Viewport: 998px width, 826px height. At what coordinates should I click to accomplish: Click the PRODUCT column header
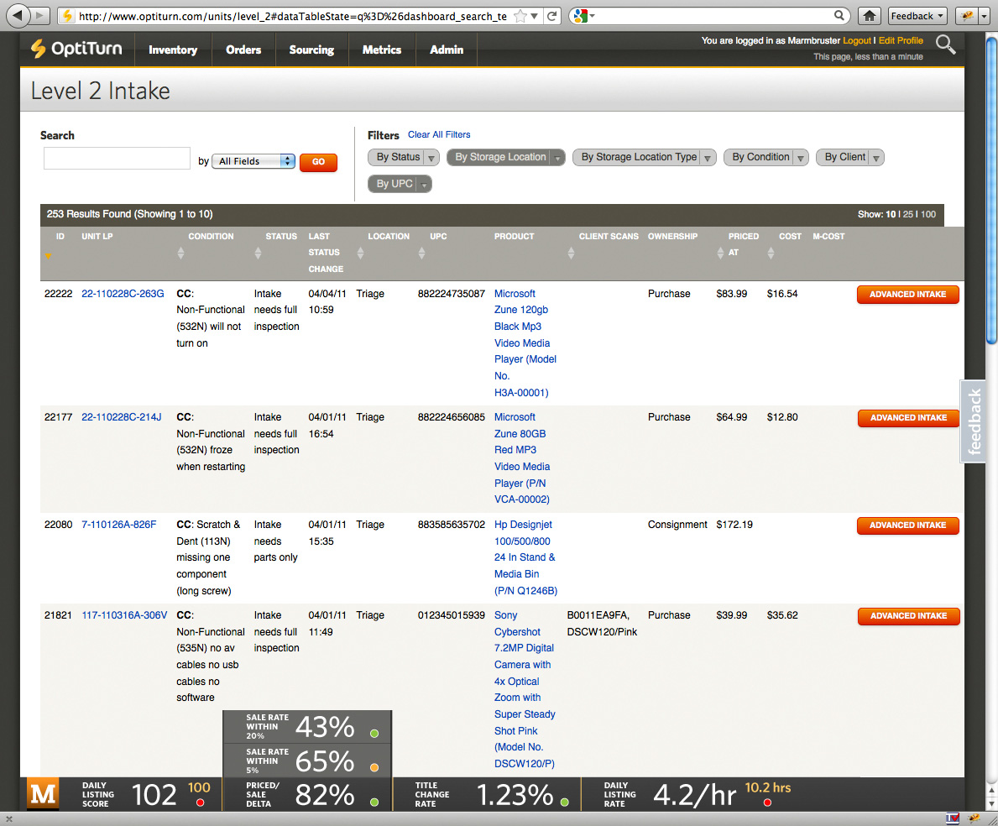pos(515,236)
